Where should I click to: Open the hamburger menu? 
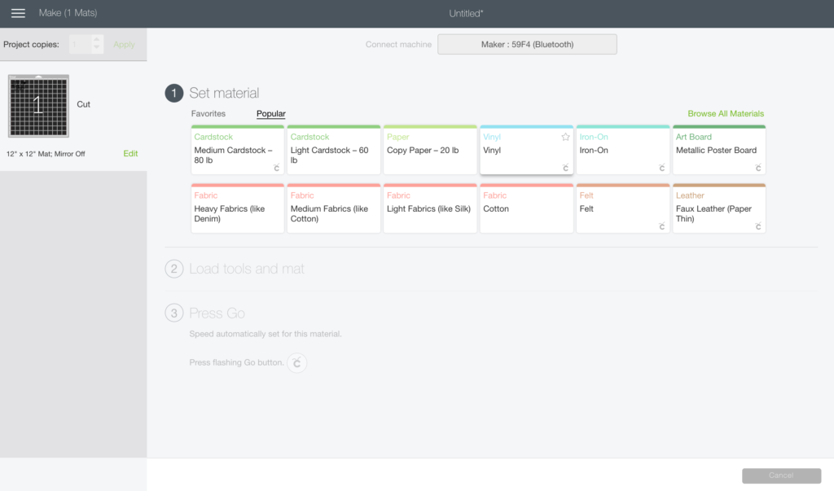pyautogui.click(x=18, y=13)
